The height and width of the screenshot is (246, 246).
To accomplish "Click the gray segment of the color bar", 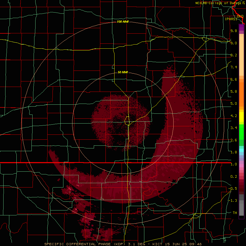I will (x=241, y=206).
